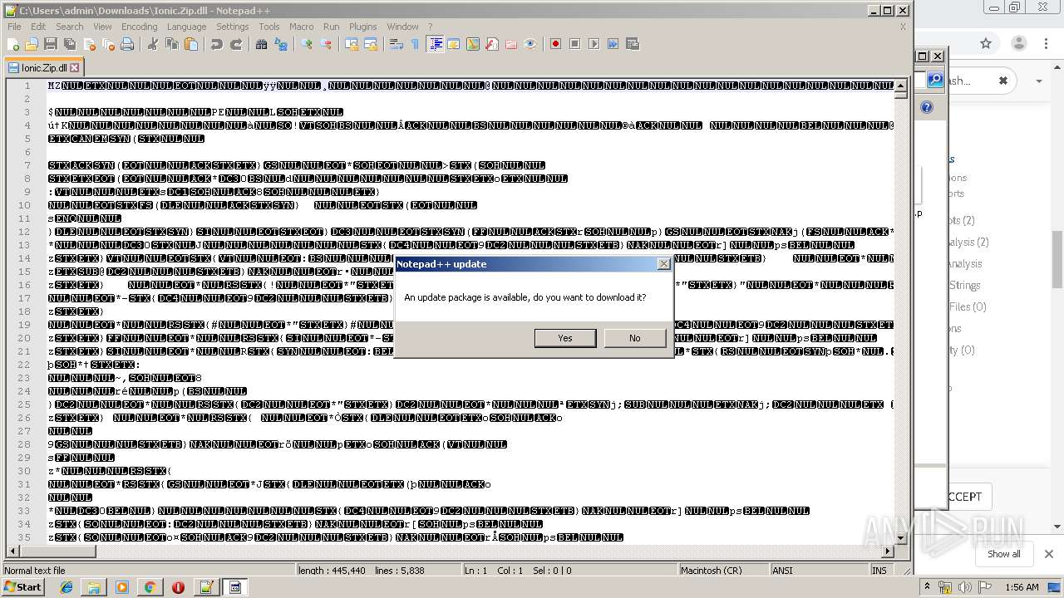Click the New file toolbar icon
The width and height of the screenshot is (1064, 598).
[14, 44]
